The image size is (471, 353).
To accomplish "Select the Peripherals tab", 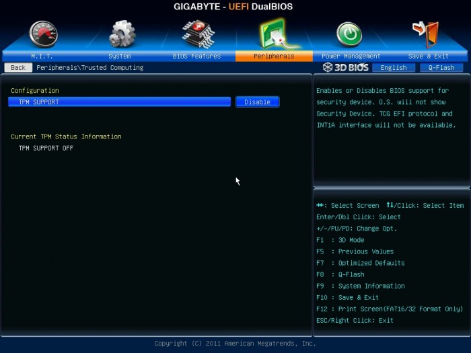I will pos(274,56).
